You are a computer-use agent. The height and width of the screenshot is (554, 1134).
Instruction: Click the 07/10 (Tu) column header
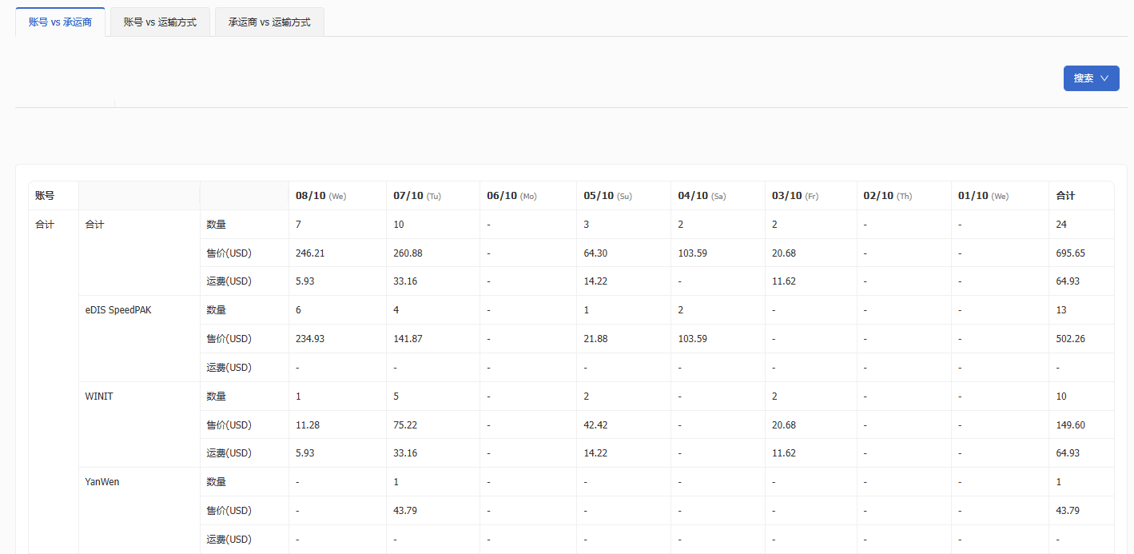417,196
